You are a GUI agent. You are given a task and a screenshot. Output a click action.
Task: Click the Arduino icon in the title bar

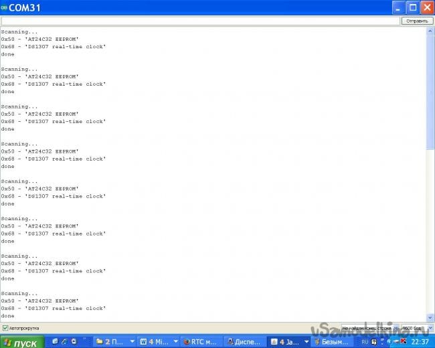pos(5,7)
